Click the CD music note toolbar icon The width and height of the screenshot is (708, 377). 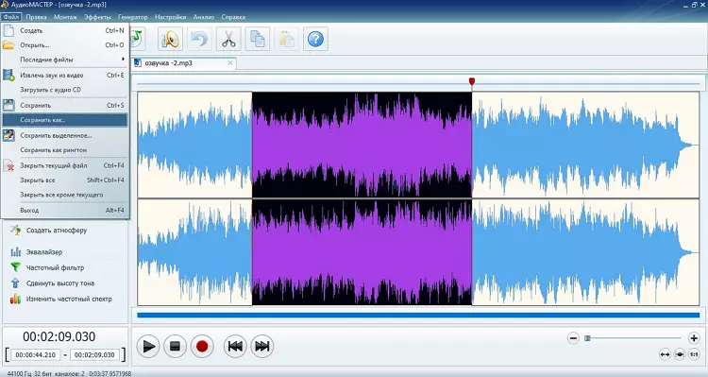136,39
